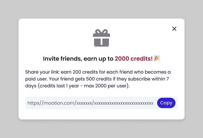Viewport: 203px width, 138px height.
Task: Click the red "2000 credits!" text
Action: point(134,59)
